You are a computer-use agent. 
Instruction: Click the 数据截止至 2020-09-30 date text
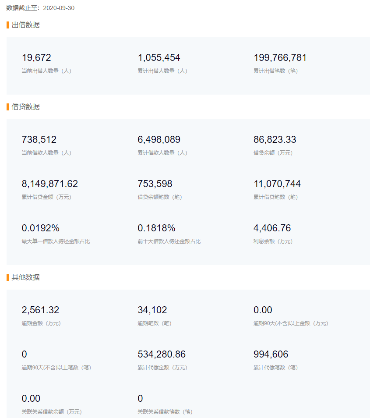(x=40, y=8)
